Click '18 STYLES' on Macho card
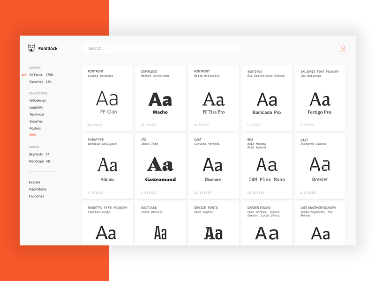Image resolution: width=375 pixels, height=281 pixels. (148, 125)
